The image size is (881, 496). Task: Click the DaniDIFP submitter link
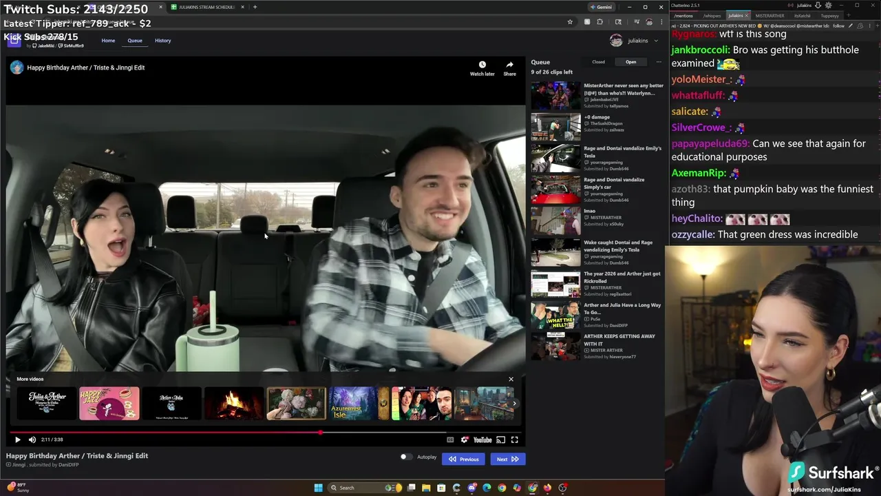[x=69, y=465]
